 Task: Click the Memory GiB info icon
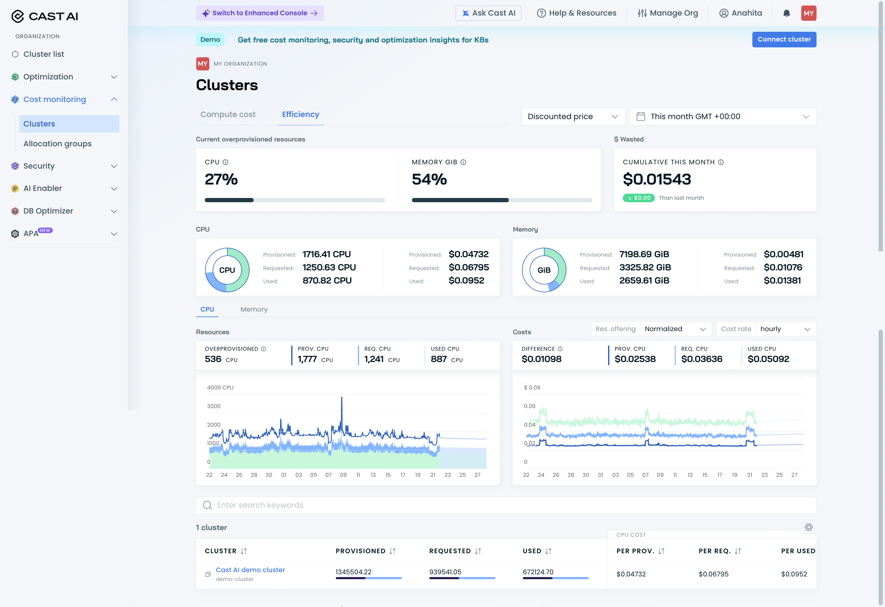tap(463, 162)
